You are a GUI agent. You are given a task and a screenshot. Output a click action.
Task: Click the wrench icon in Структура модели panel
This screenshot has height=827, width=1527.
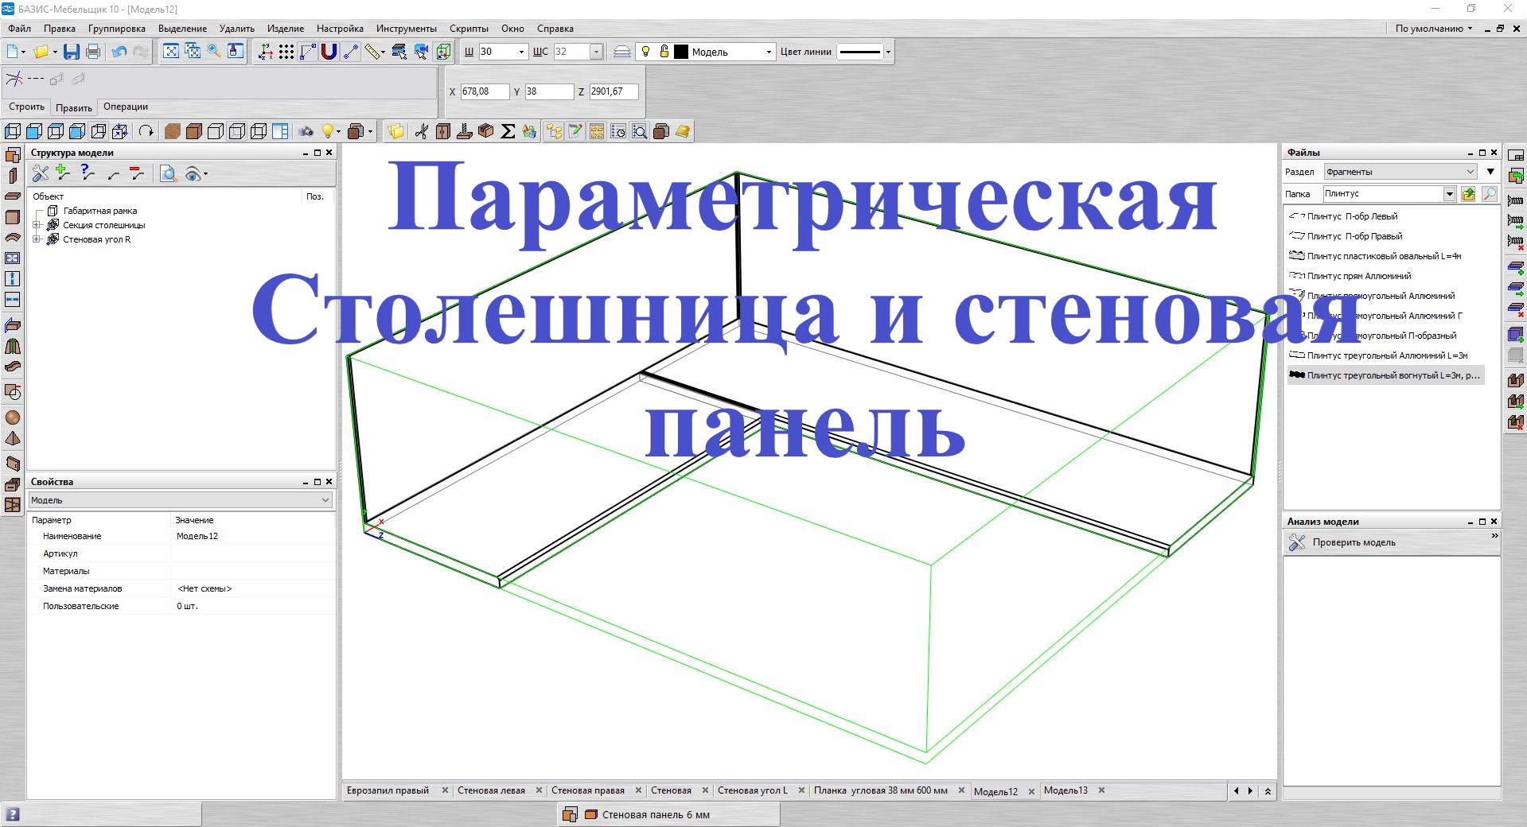point(40,173)
